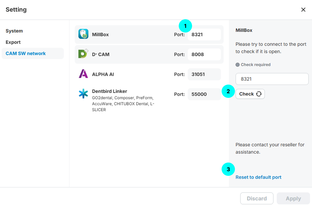Select the CAM SW network tab
The height and width of the screenshot is (208, 312).
(26, 53)
